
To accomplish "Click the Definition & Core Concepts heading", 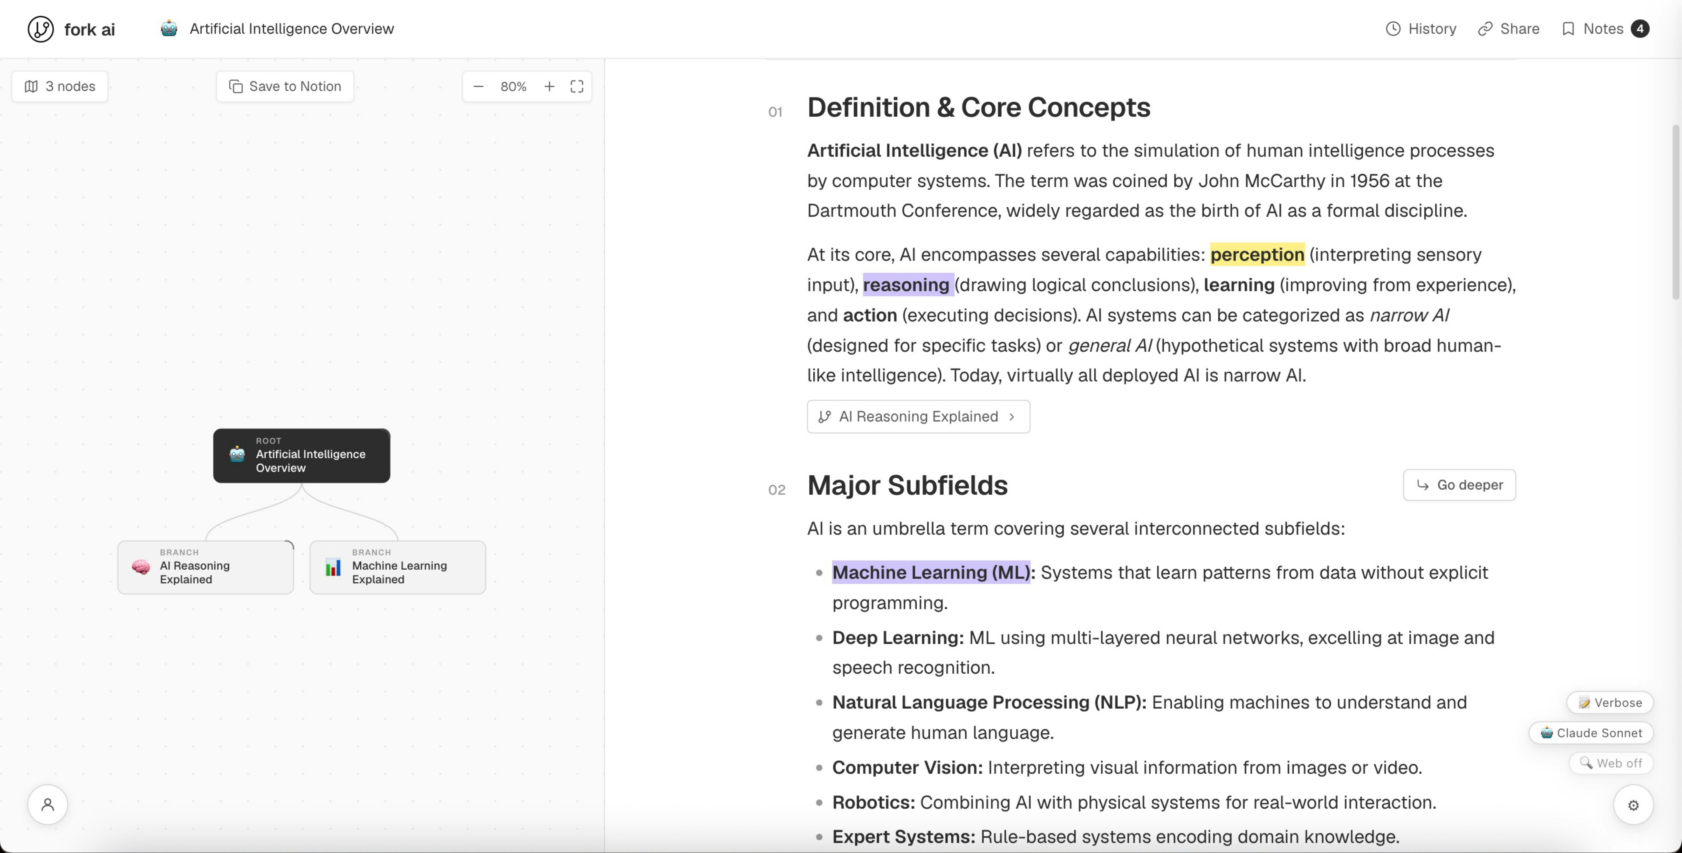I will pyautogui.click(x=979, y=107).
